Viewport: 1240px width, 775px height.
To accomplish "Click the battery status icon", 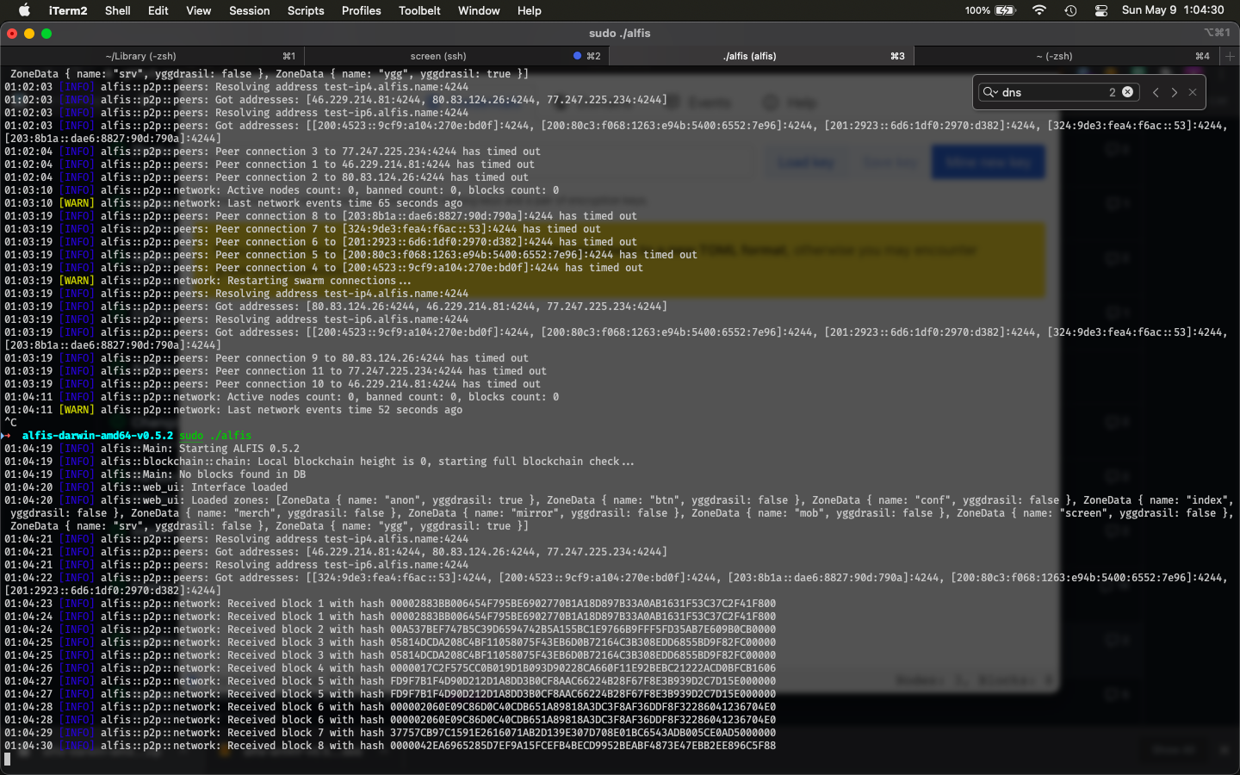I will [1006, 10].
